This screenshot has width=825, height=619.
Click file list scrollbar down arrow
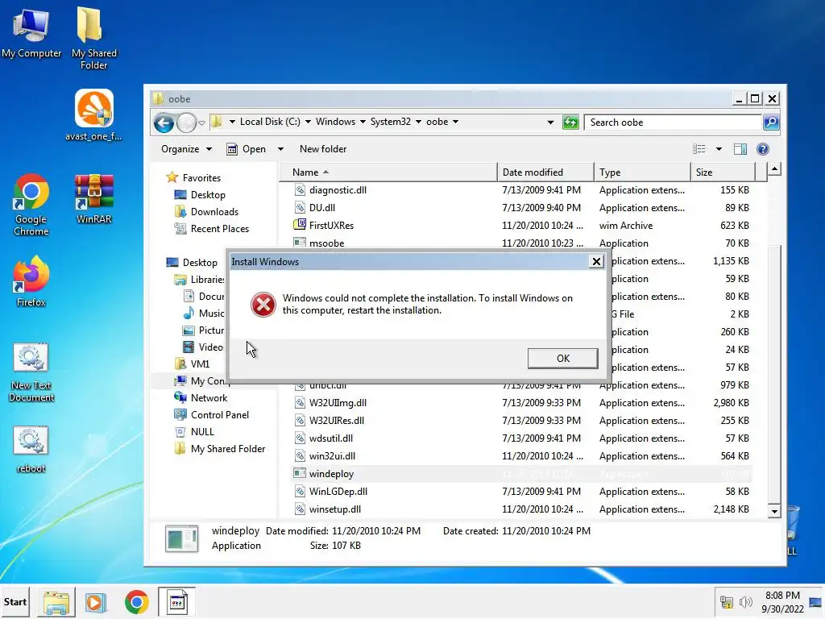(774, 511)
